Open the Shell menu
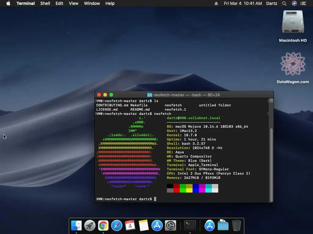Viewport: 313px width, 234px height. click(x=45, y=3)
